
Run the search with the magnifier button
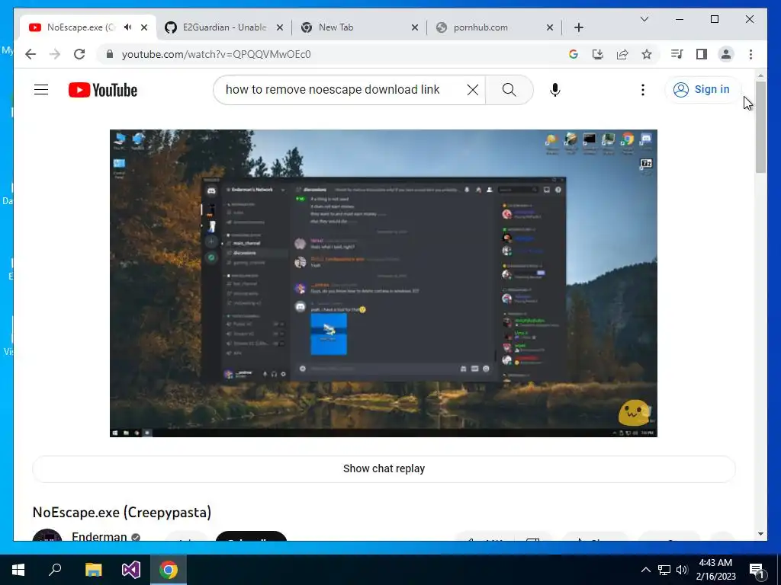(x=509, y=90)
